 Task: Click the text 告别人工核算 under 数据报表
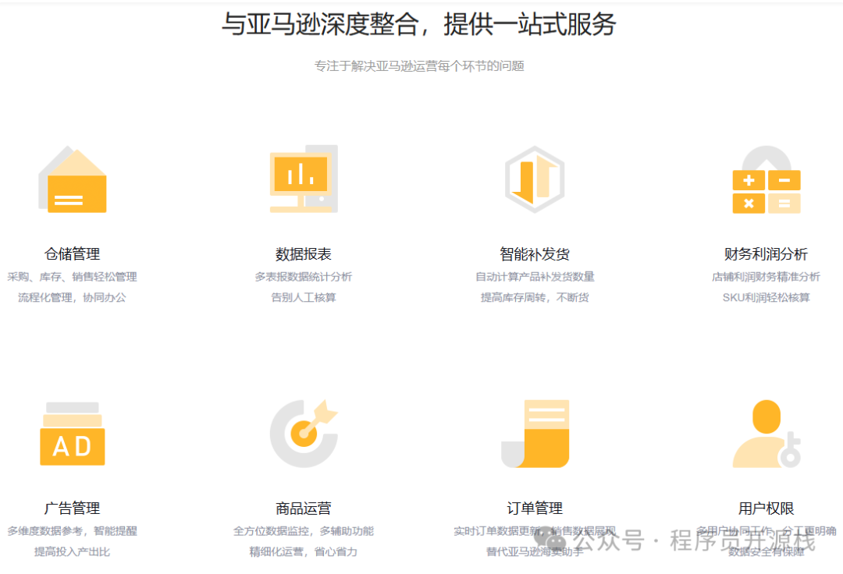304,297
